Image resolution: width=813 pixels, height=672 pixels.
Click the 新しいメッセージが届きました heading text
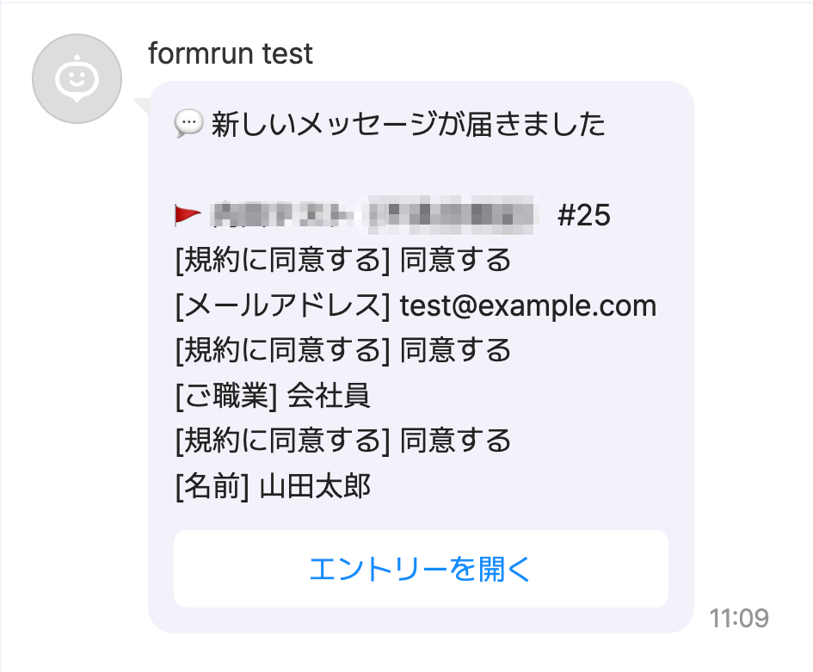point(409,125)
